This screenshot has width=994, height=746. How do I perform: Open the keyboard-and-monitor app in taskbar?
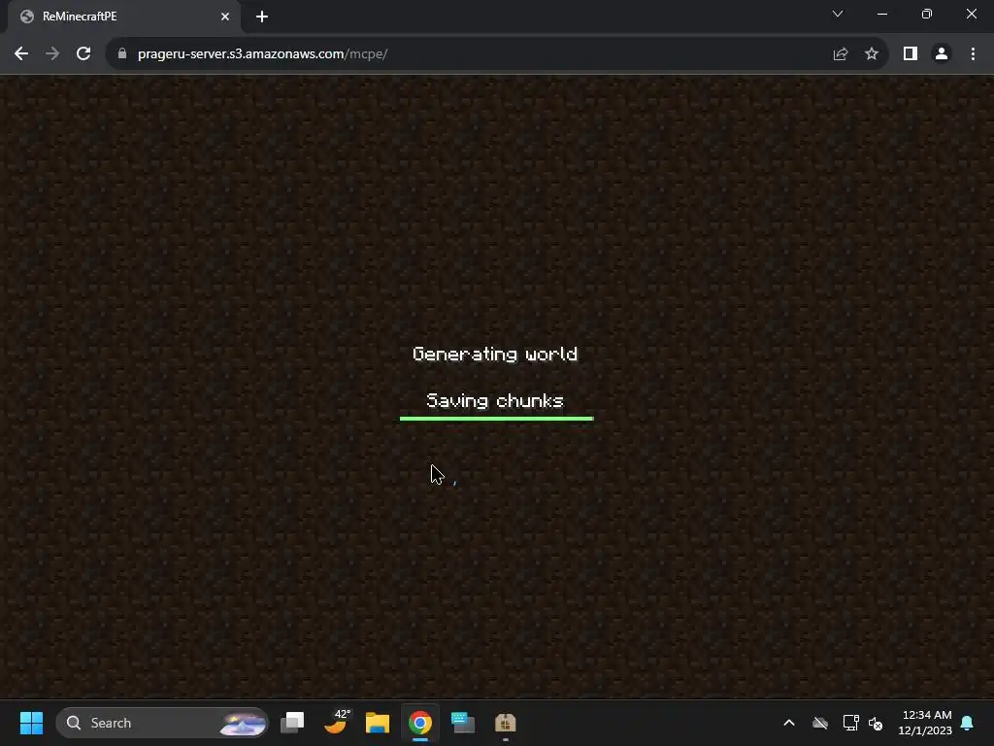click(463, 723)
